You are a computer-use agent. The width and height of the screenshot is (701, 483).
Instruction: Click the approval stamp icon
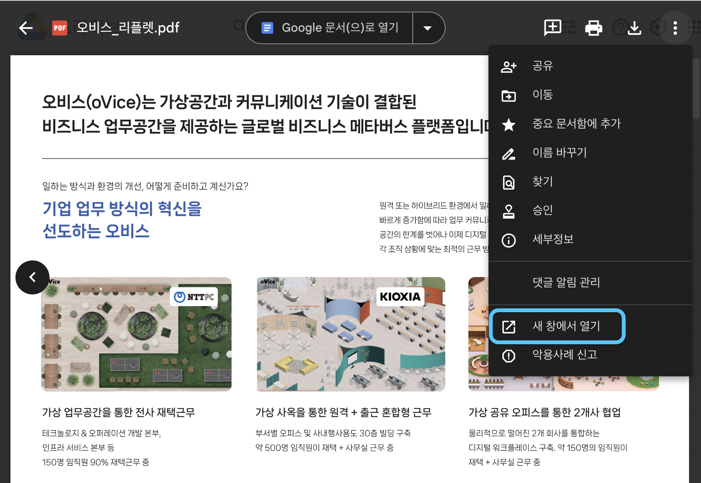509,211
